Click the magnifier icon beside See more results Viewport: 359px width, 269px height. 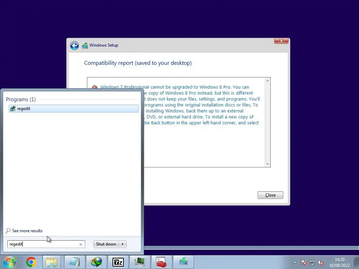(x=8, y=230)
